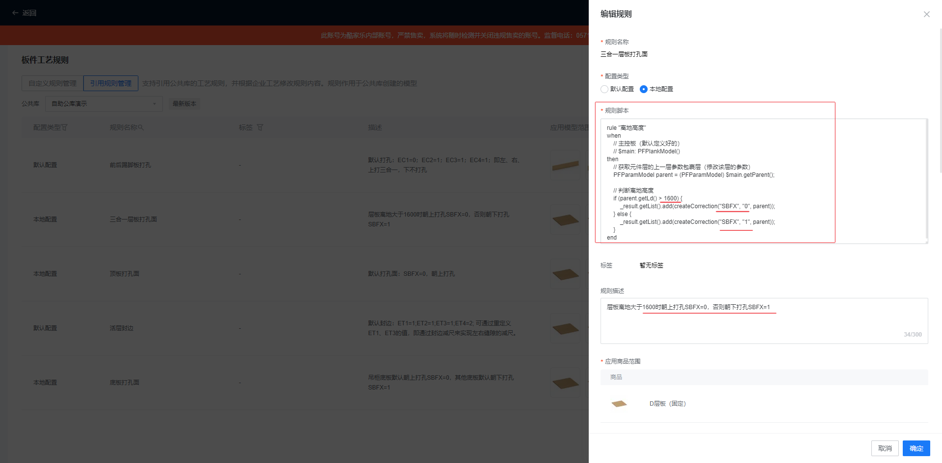This screenshot has width=942, height=463.
Task: Select the 本地配置 radio button
Action: pos(644,89)
